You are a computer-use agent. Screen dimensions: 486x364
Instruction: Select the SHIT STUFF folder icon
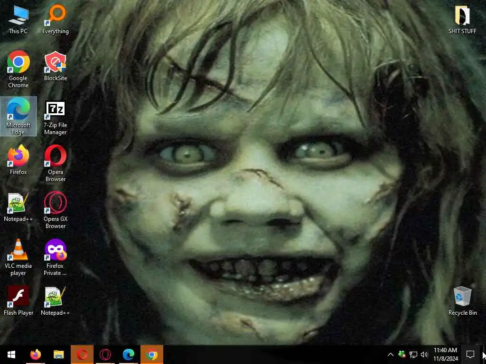pos(462,20)
